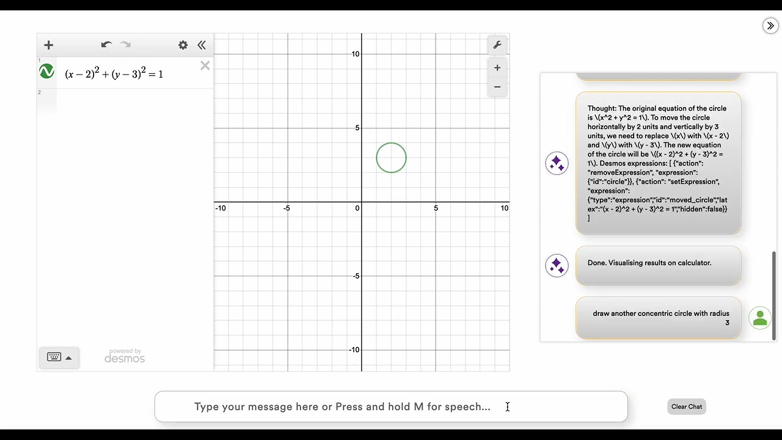This screenshot has width=782, height=440.
Task: Zoom in on the graph
Action: pos(497,68)
